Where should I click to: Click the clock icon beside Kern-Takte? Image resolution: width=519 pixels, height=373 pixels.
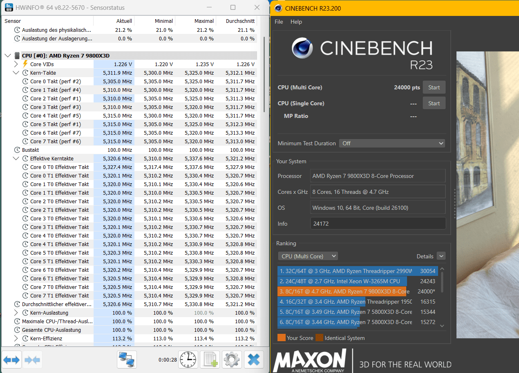pyautogui.click(x=25, y=73)
